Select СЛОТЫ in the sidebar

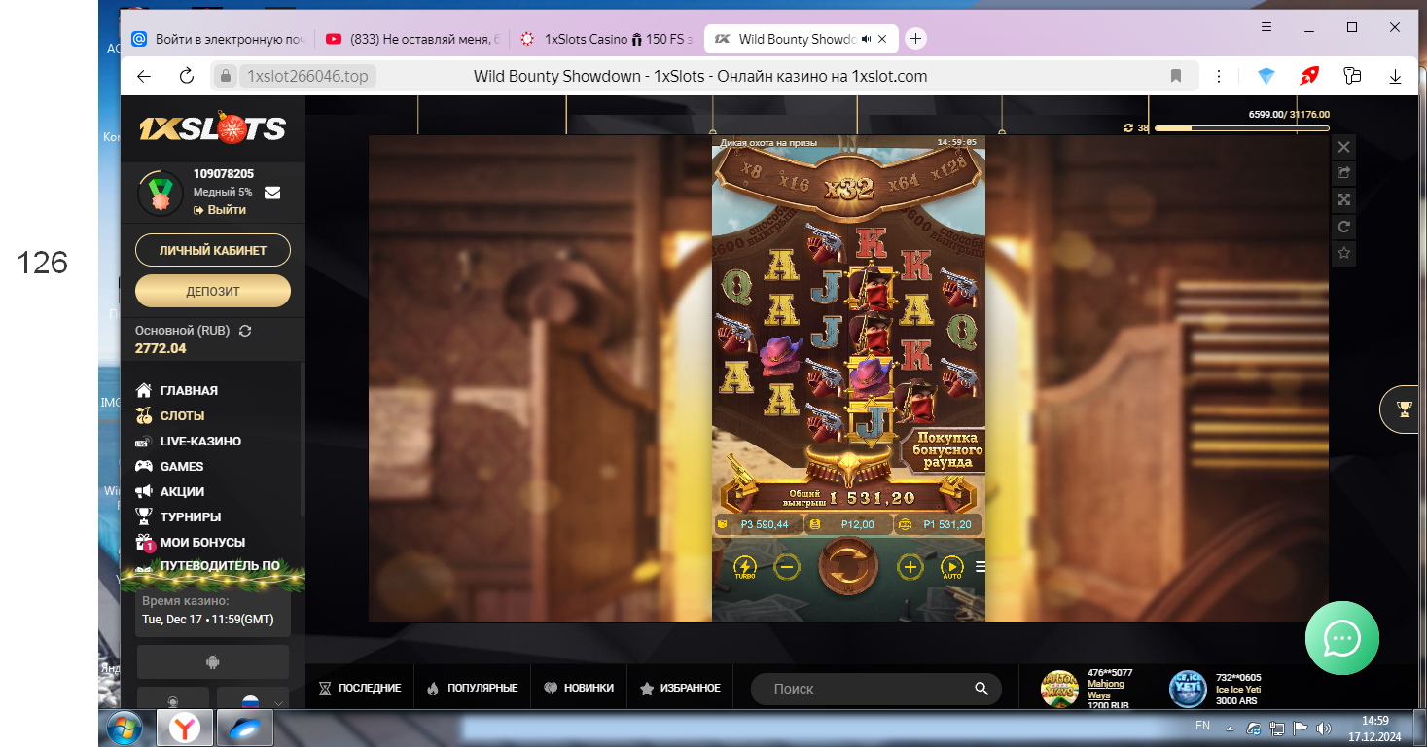click(170, 415)
